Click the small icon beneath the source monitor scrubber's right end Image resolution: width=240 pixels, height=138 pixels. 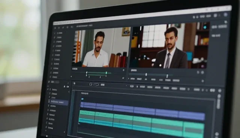point(123,78)
